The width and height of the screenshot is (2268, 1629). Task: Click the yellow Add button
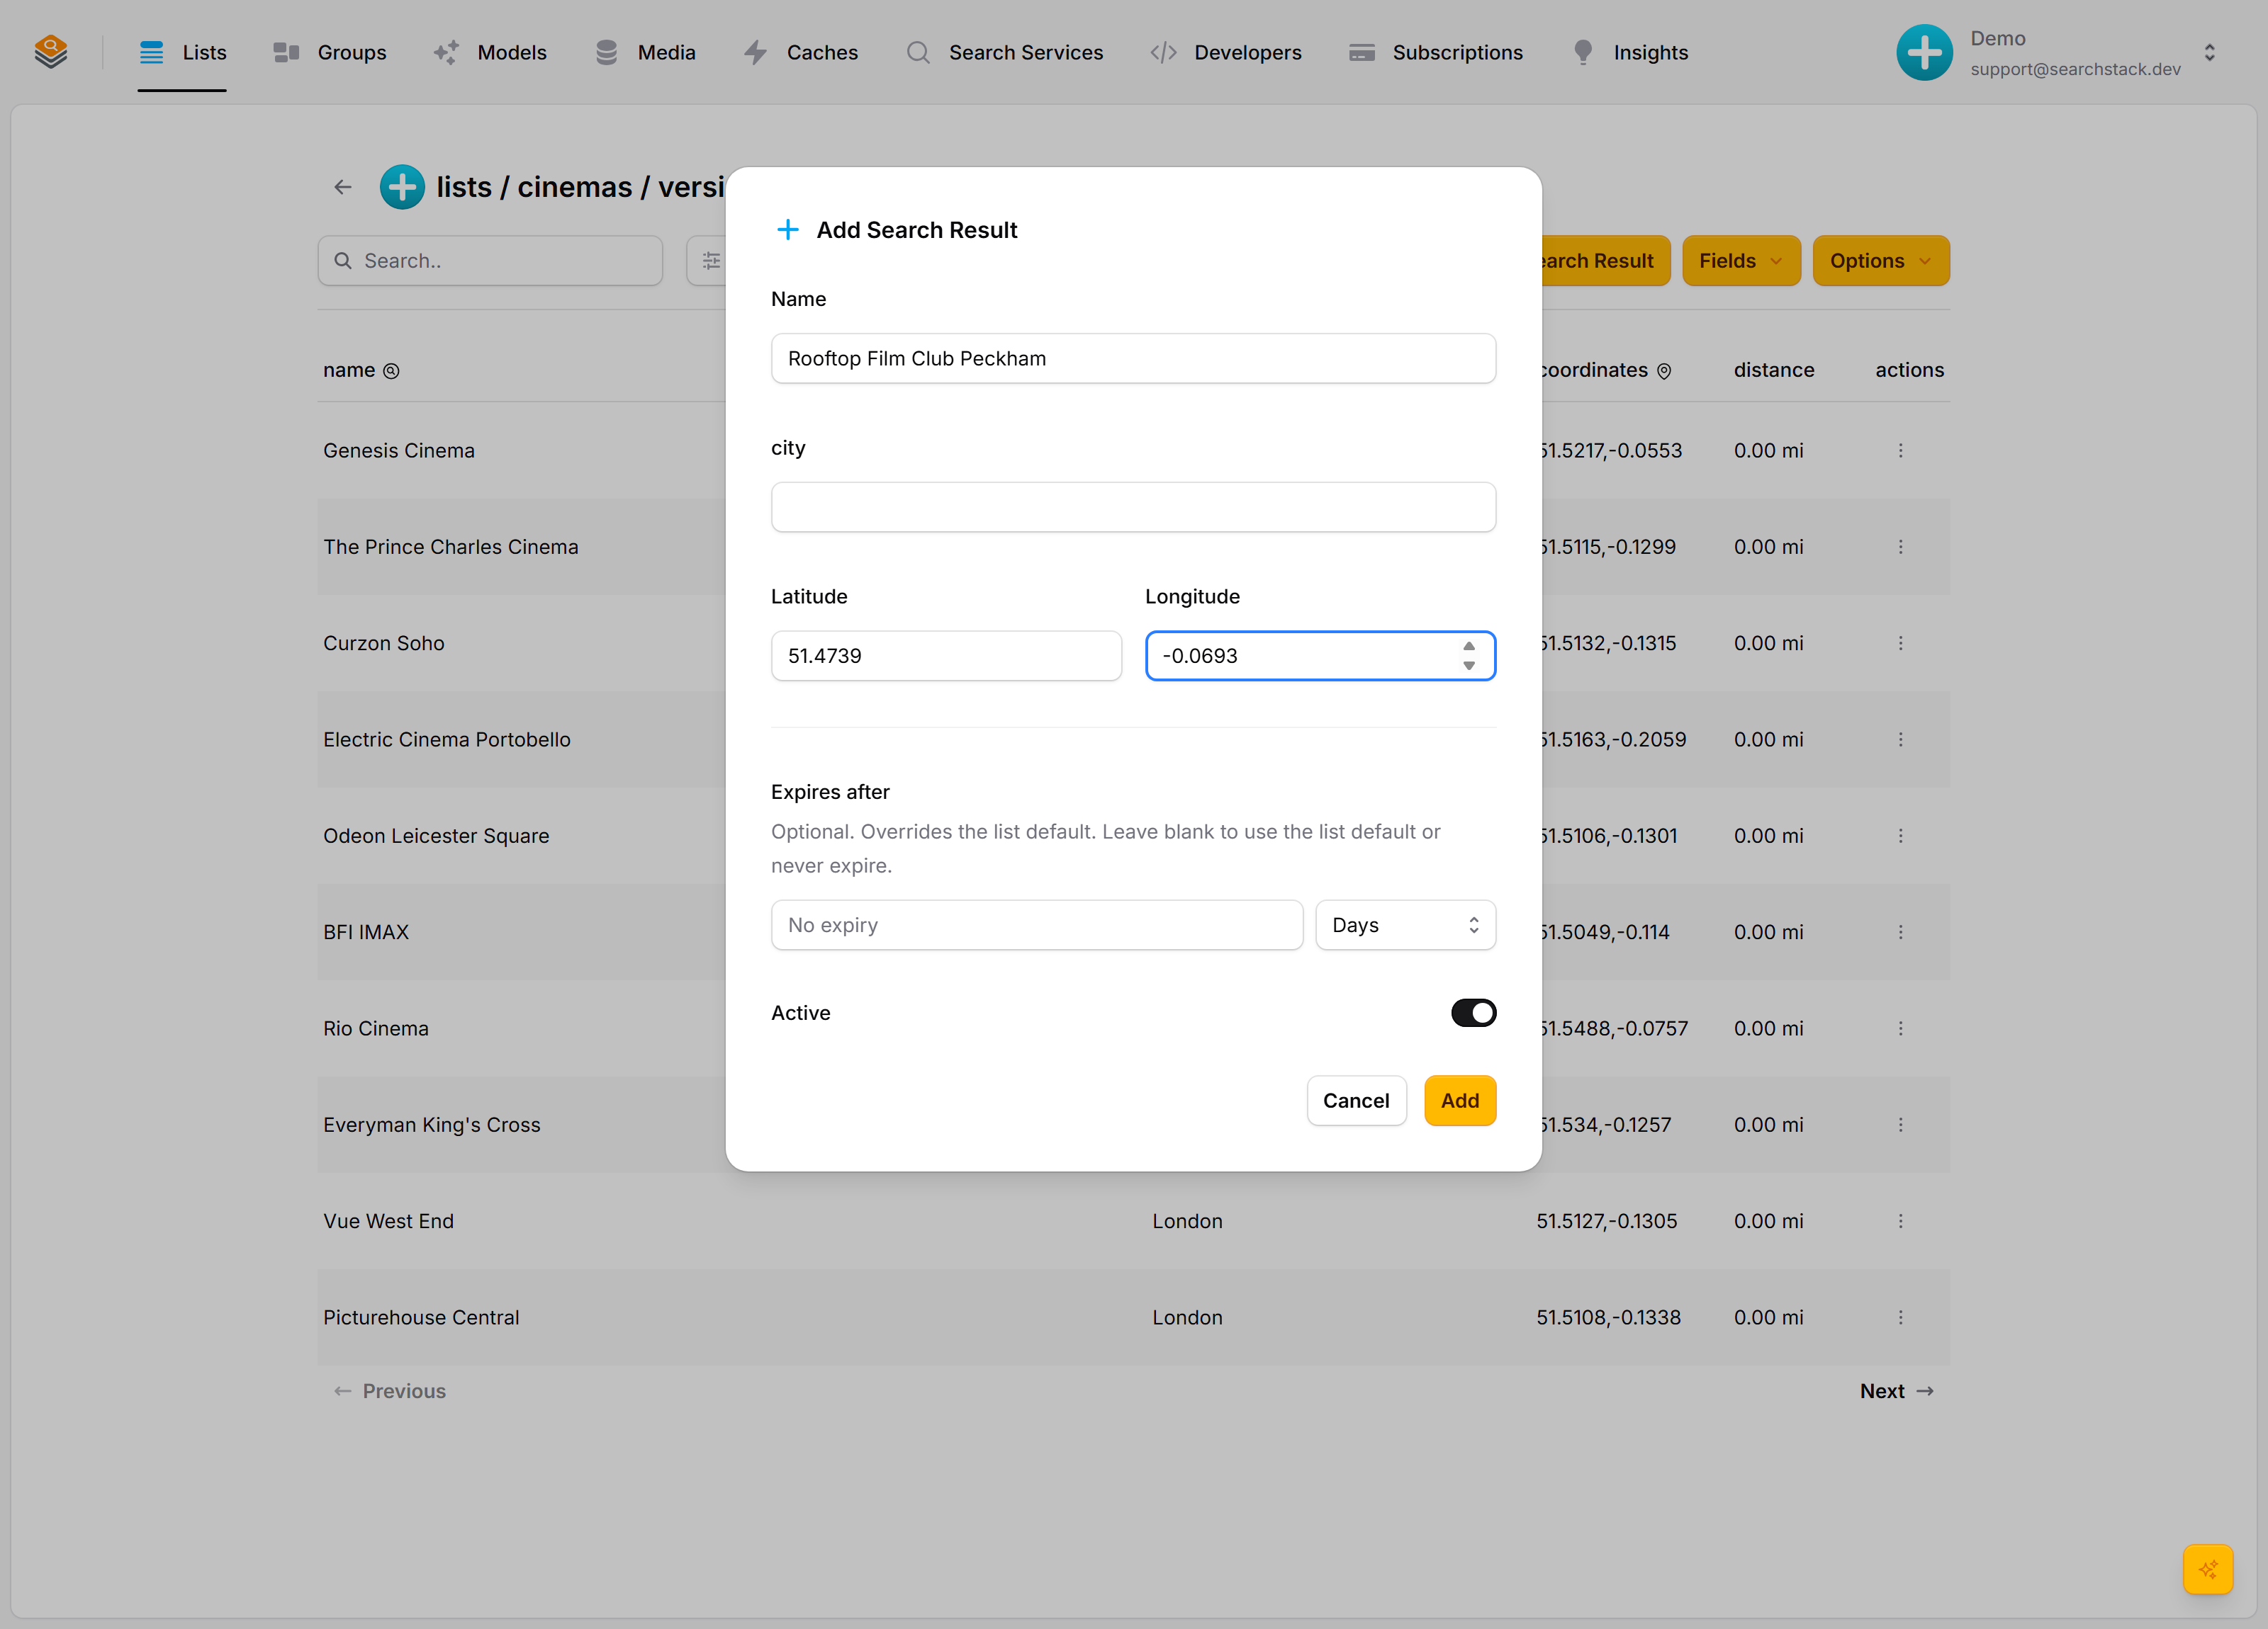(x=1460, y=1101)
